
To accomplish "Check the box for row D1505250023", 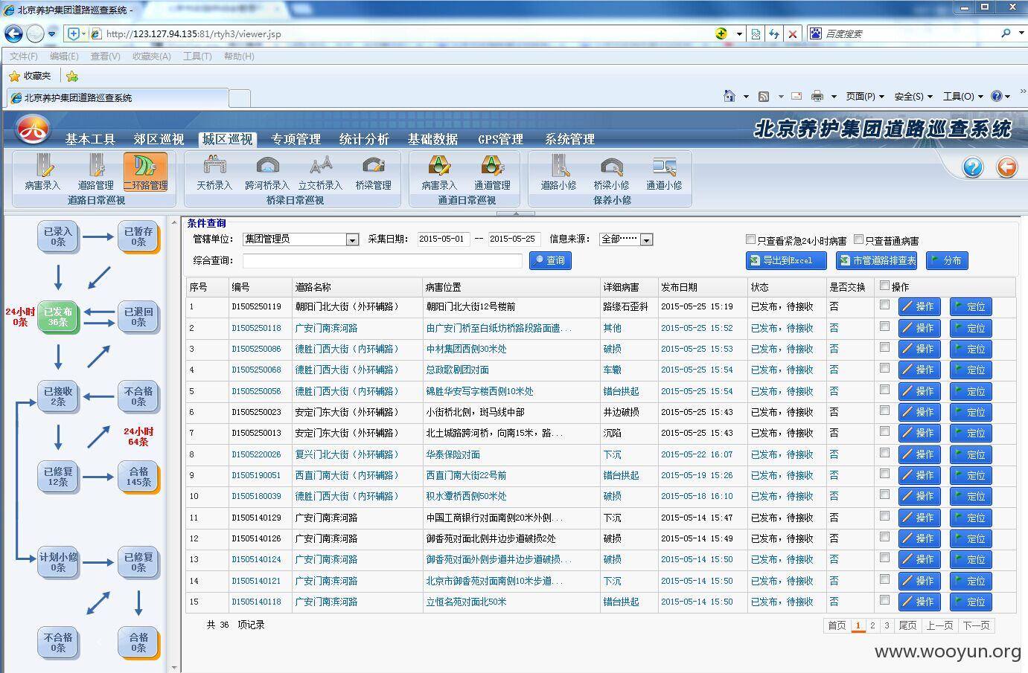I will click(884, 410).
